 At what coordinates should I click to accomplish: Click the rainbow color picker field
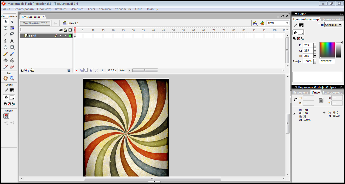pyautogui.click(x=327, y=50)
